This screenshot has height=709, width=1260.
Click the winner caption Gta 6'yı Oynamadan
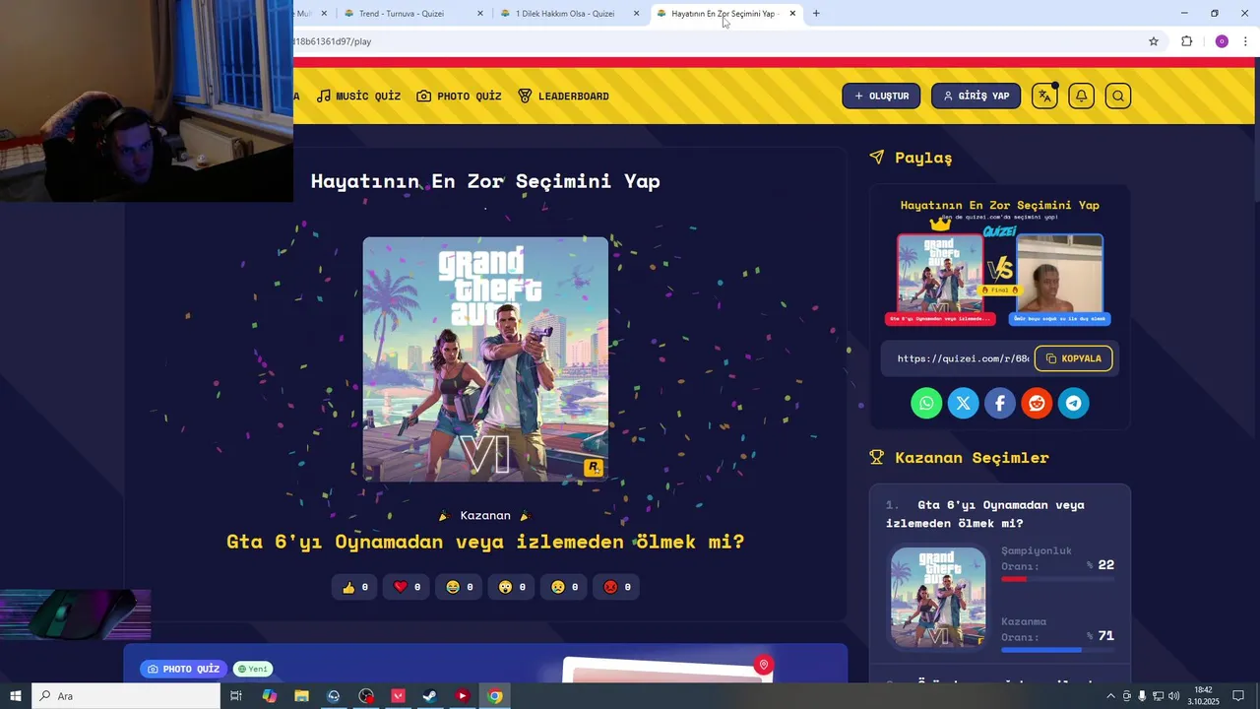485,542
